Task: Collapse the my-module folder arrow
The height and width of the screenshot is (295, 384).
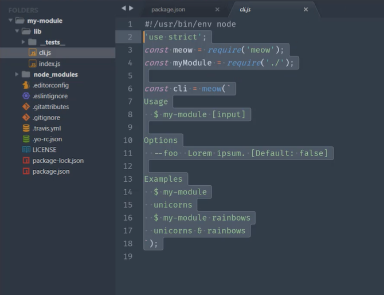Action: [10, 20]
